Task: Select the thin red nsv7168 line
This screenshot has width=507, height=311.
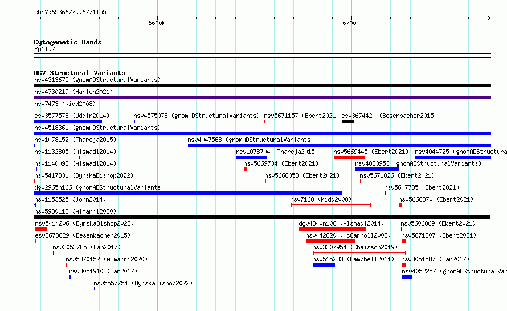Action: pos(330,205)
